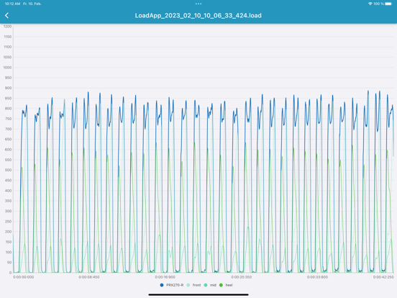Tap the 0:00:25:350 time axis label
This screenshot has width=397, height=298.
click(241, 277)
